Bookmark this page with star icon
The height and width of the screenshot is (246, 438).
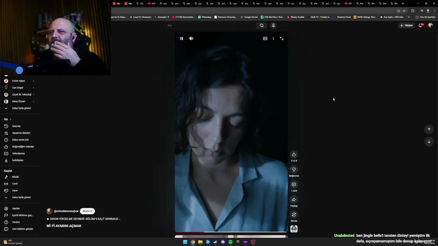[404, 11]
